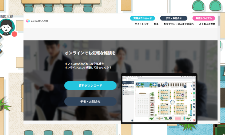225x135 pixels.
Task: Click the scrollbar up arrow
Action: (x=219, y=15)
